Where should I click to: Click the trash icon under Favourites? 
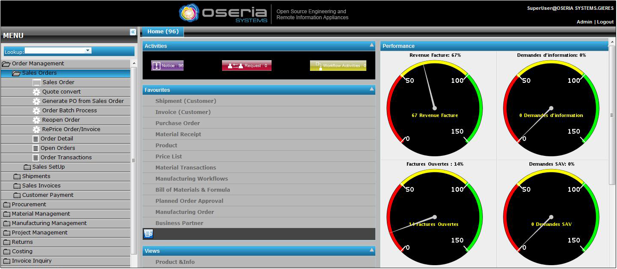click(148, 234)
